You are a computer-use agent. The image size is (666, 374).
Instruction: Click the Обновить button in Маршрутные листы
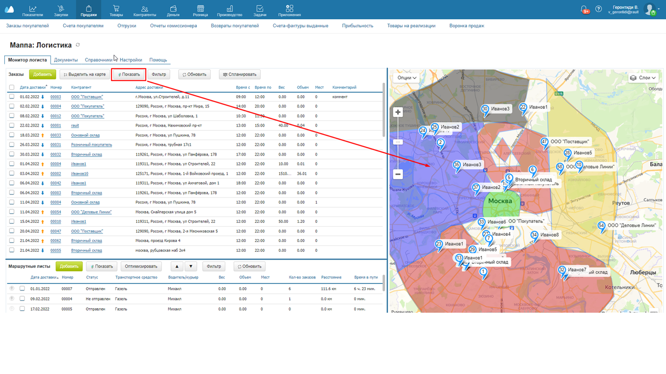click(x=250, y=266)
